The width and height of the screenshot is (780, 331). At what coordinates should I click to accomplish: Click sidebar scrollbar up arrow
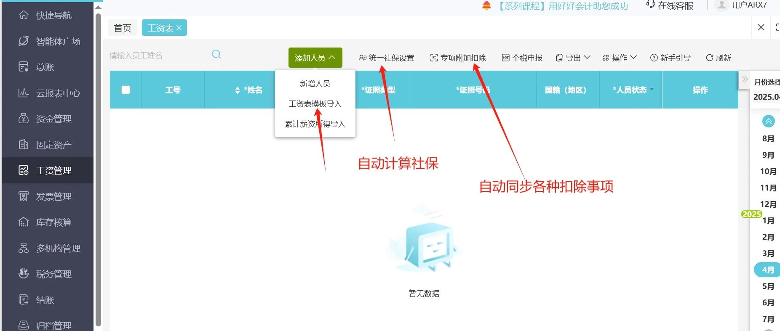pos(98,7)
